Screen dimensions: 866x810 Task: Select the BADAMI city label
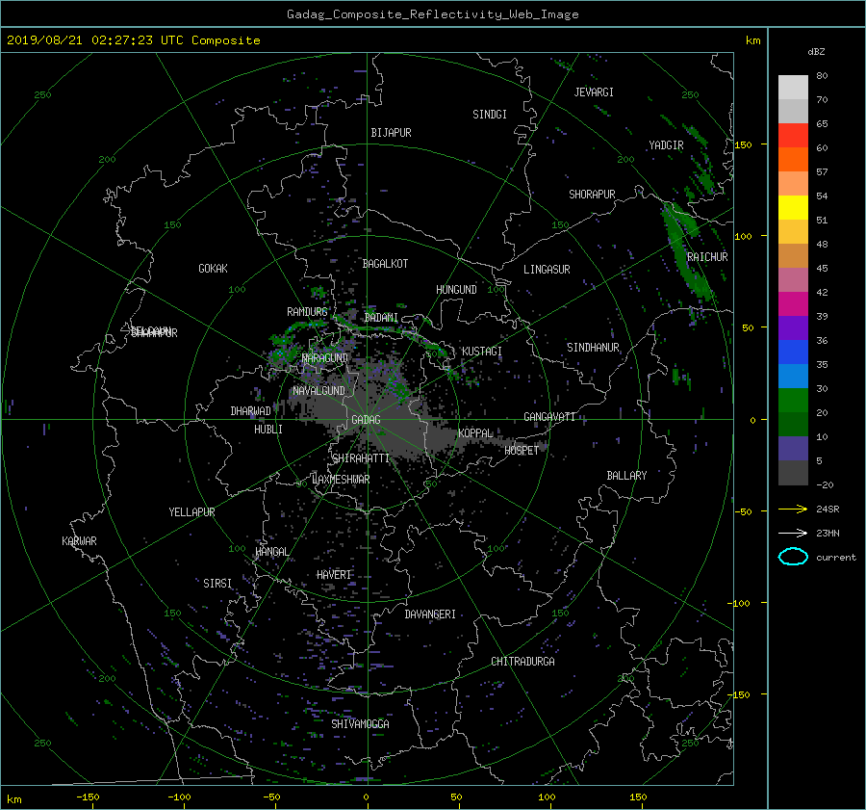point(381,318)
